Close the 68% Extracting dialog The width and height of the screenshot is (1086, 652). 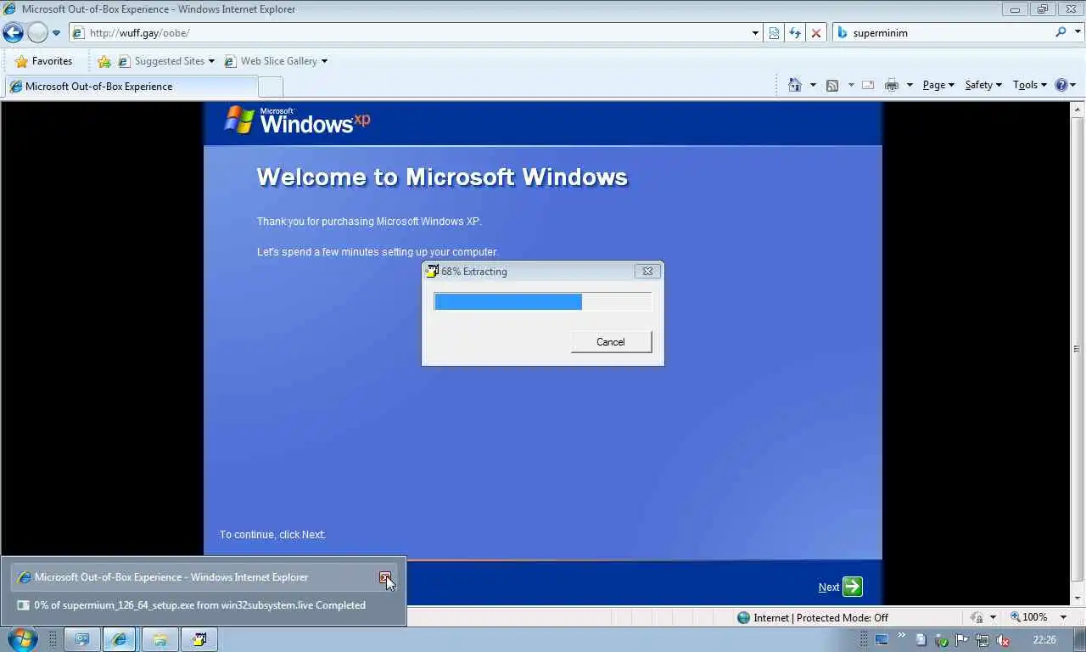647,272
